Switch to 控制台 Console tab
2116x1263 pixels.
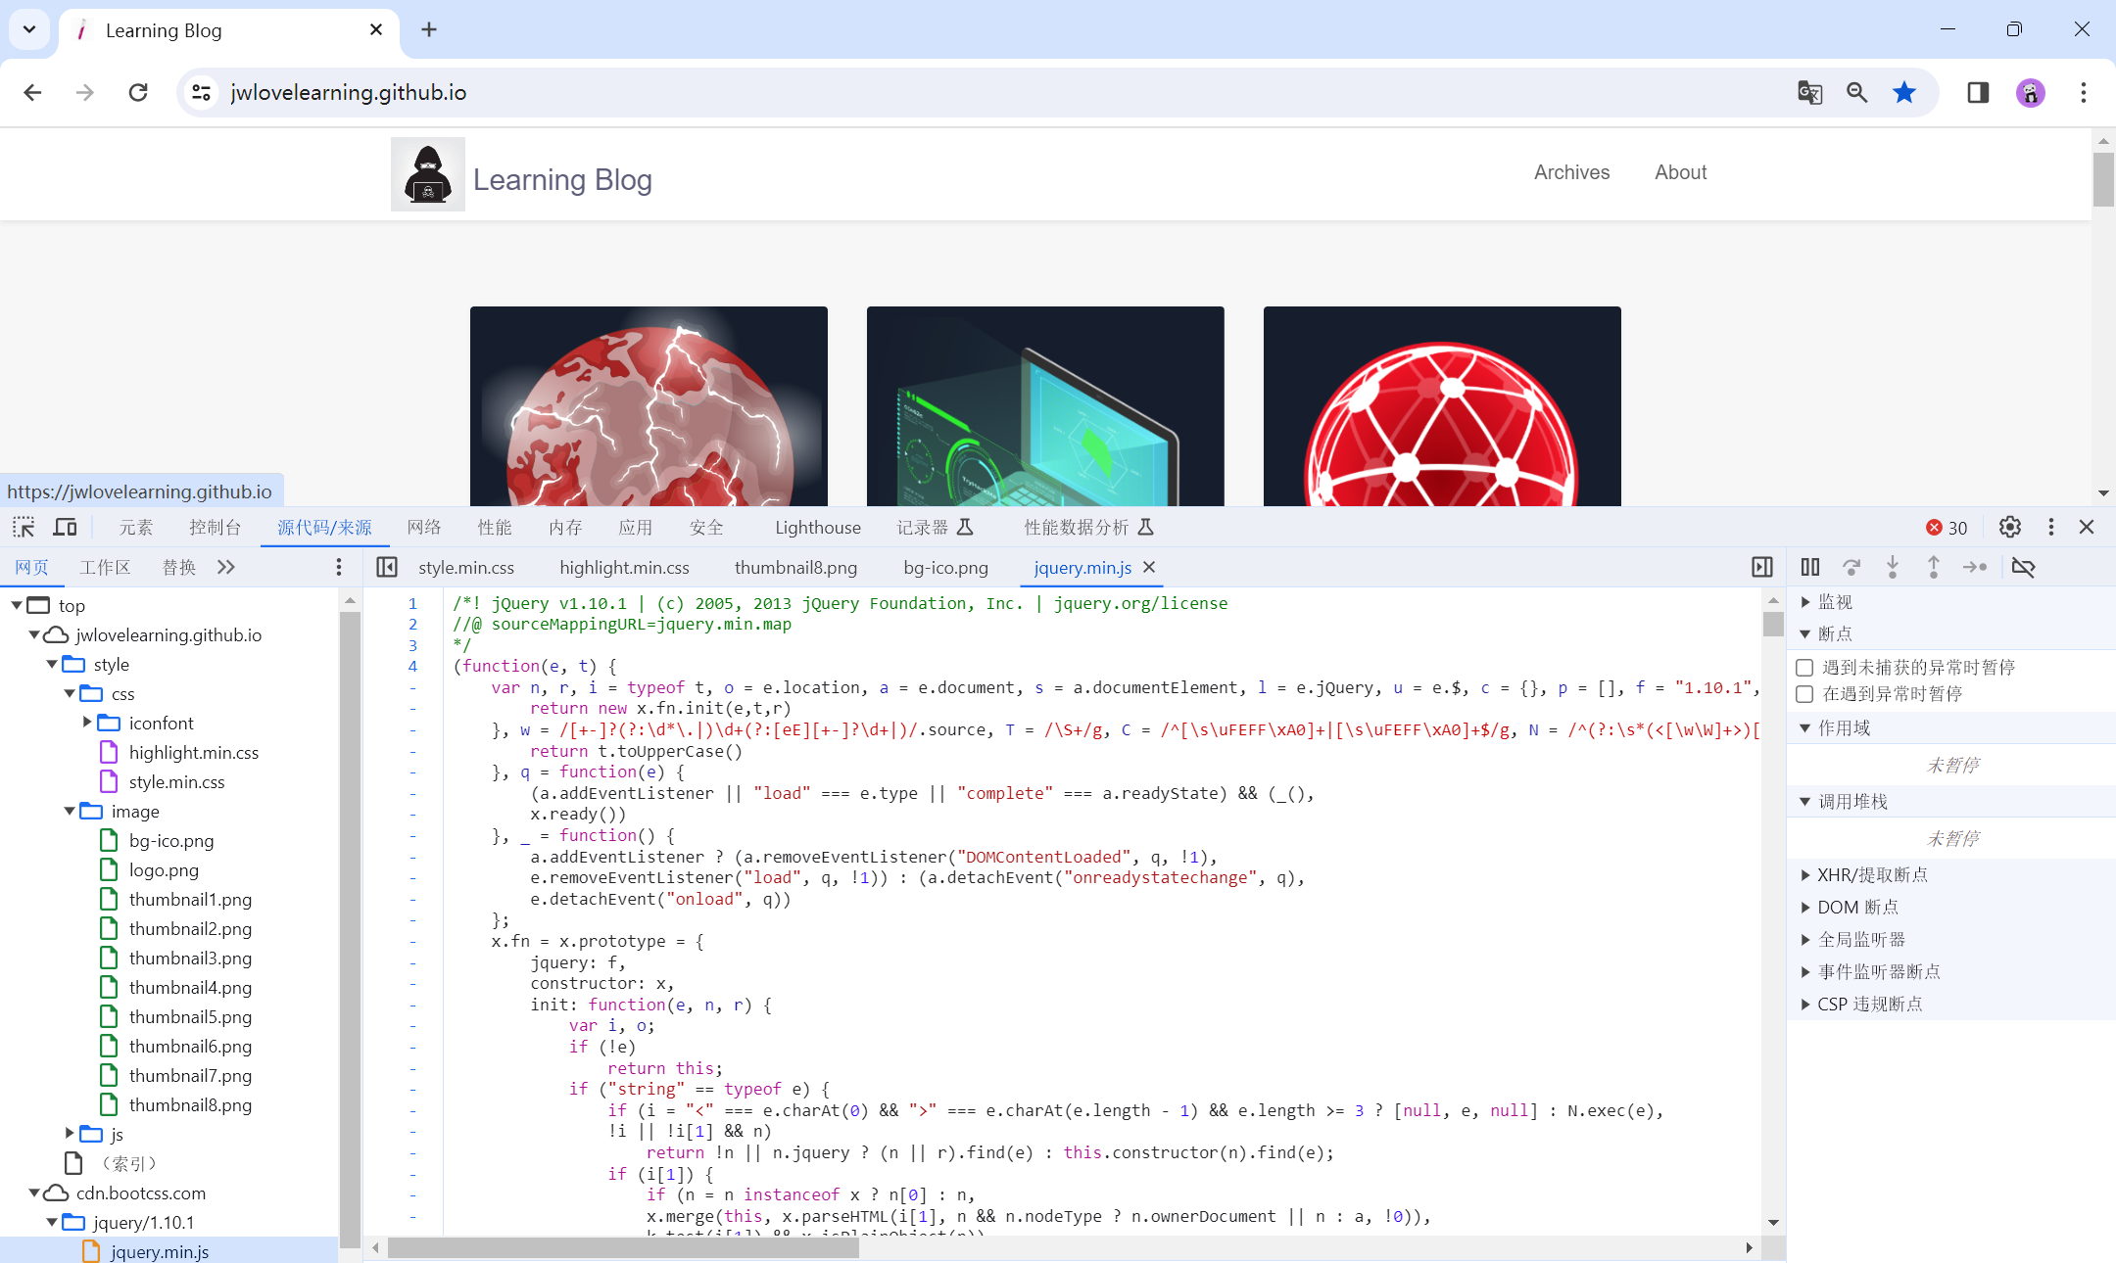click(x=215, y=528)
